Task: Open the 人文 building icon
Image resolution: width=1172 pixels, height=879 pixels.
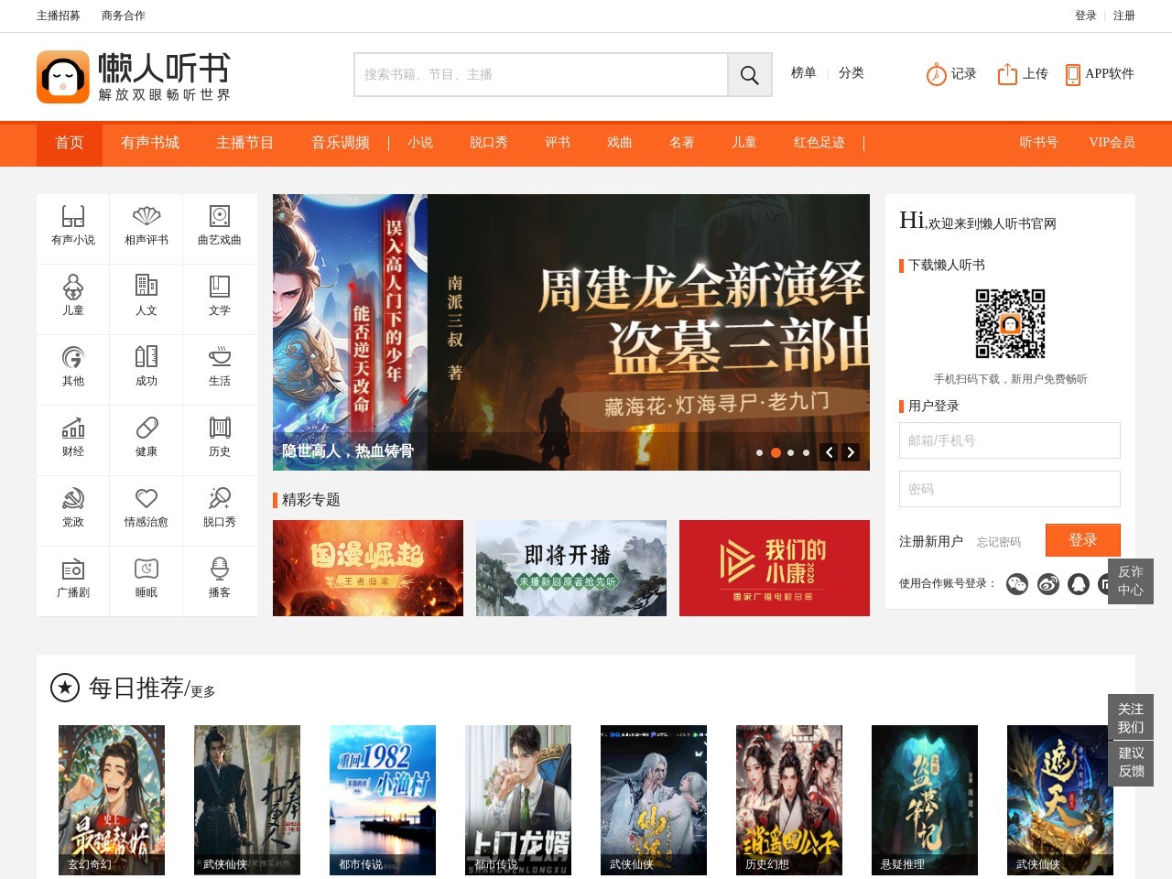Action: 146,286
